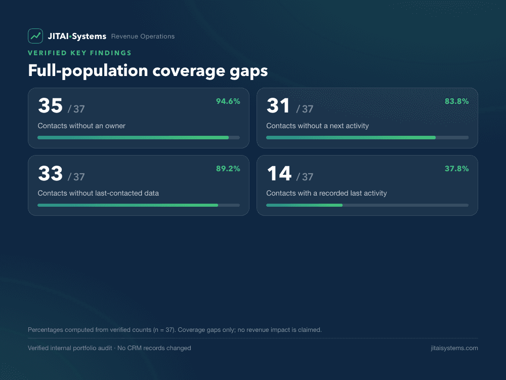Click the number 31 in next activity card
The width and height of the screenshot is (506, 380).
[278, 106]
